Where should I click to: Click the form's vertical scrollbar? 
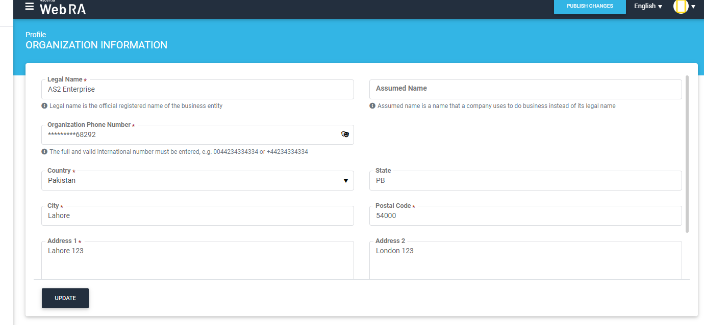point(687,153)
